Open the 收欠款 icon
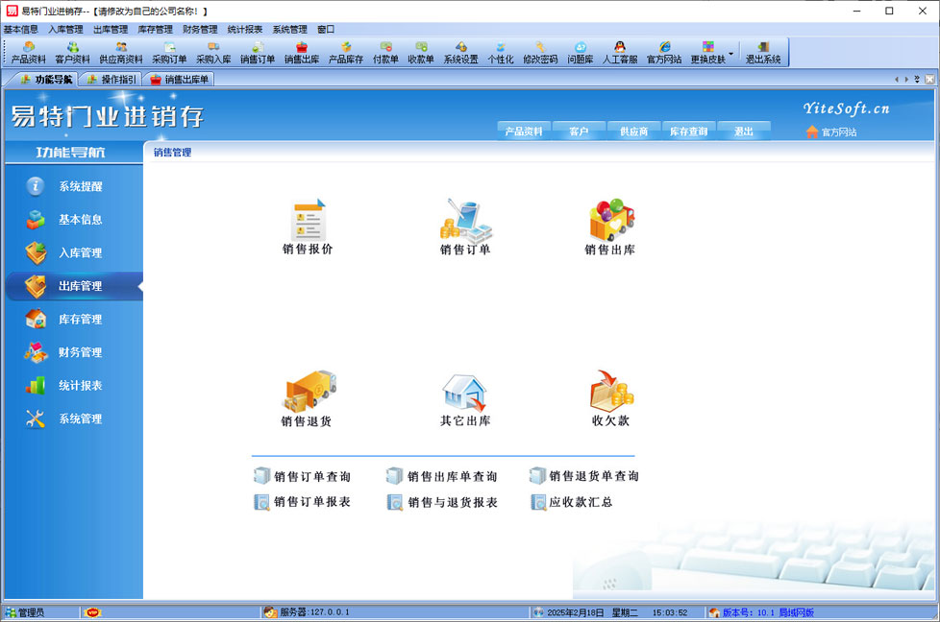This screenshot has height=622, width=940. (x=610, y=394)
